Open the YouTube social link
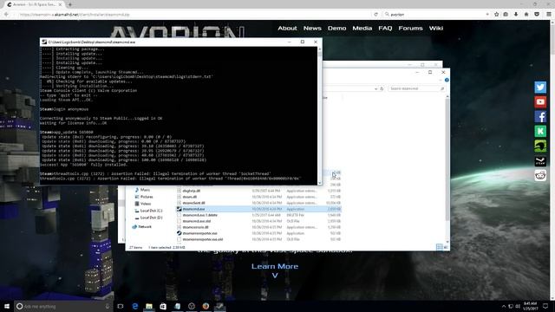This screenshot has width=555, height=312. [x=540, y=102]
